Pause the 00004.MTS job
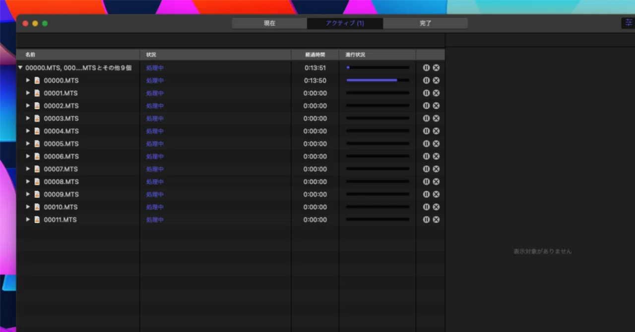This screenshot has width=635, height=332. (426, 131)
